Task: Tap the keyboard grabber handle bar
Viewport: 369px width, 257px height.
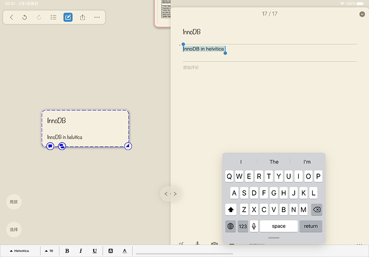Action: (274, 238)
